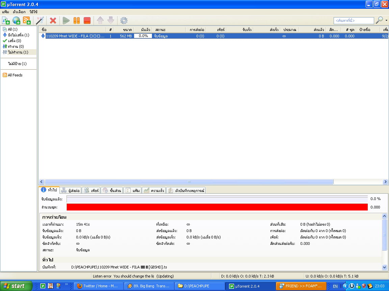The width and height of the screenshot is (389, 291).
Task: Select ไม่ทำงาน (1) inactive category
Action: point(18,52)
